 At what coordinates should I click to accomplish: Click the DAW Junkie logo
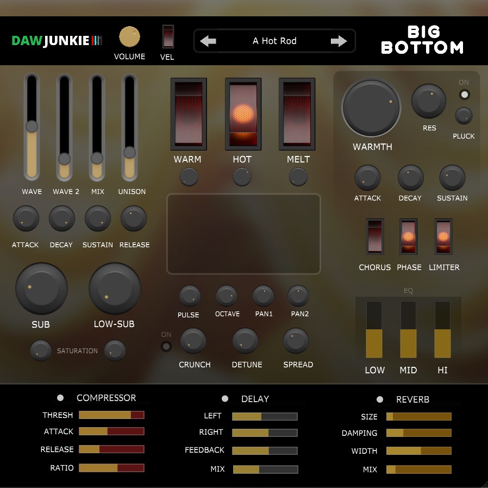point(57,41)
